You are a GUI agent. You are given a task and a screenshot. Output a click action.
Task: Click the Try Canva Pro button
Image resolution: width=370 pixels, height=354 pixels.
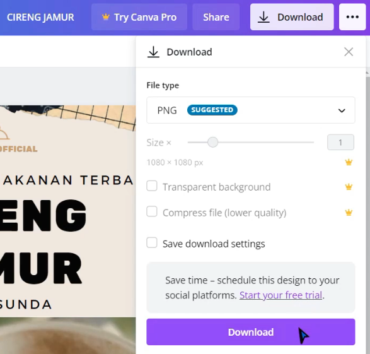point(139,17)
